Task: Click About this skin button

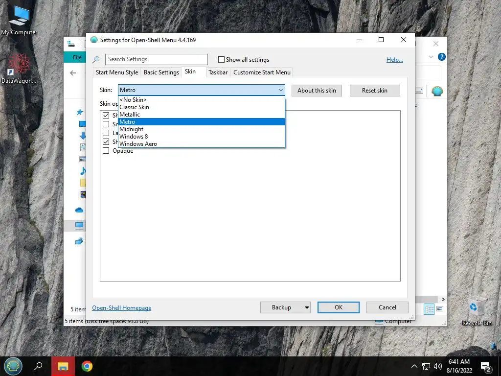Action: coord(317,91)
